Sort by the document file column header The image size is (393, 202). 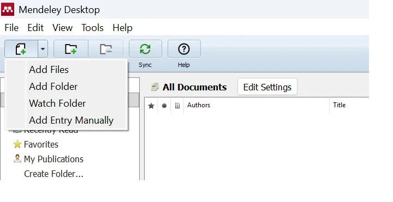click(177, 106)
